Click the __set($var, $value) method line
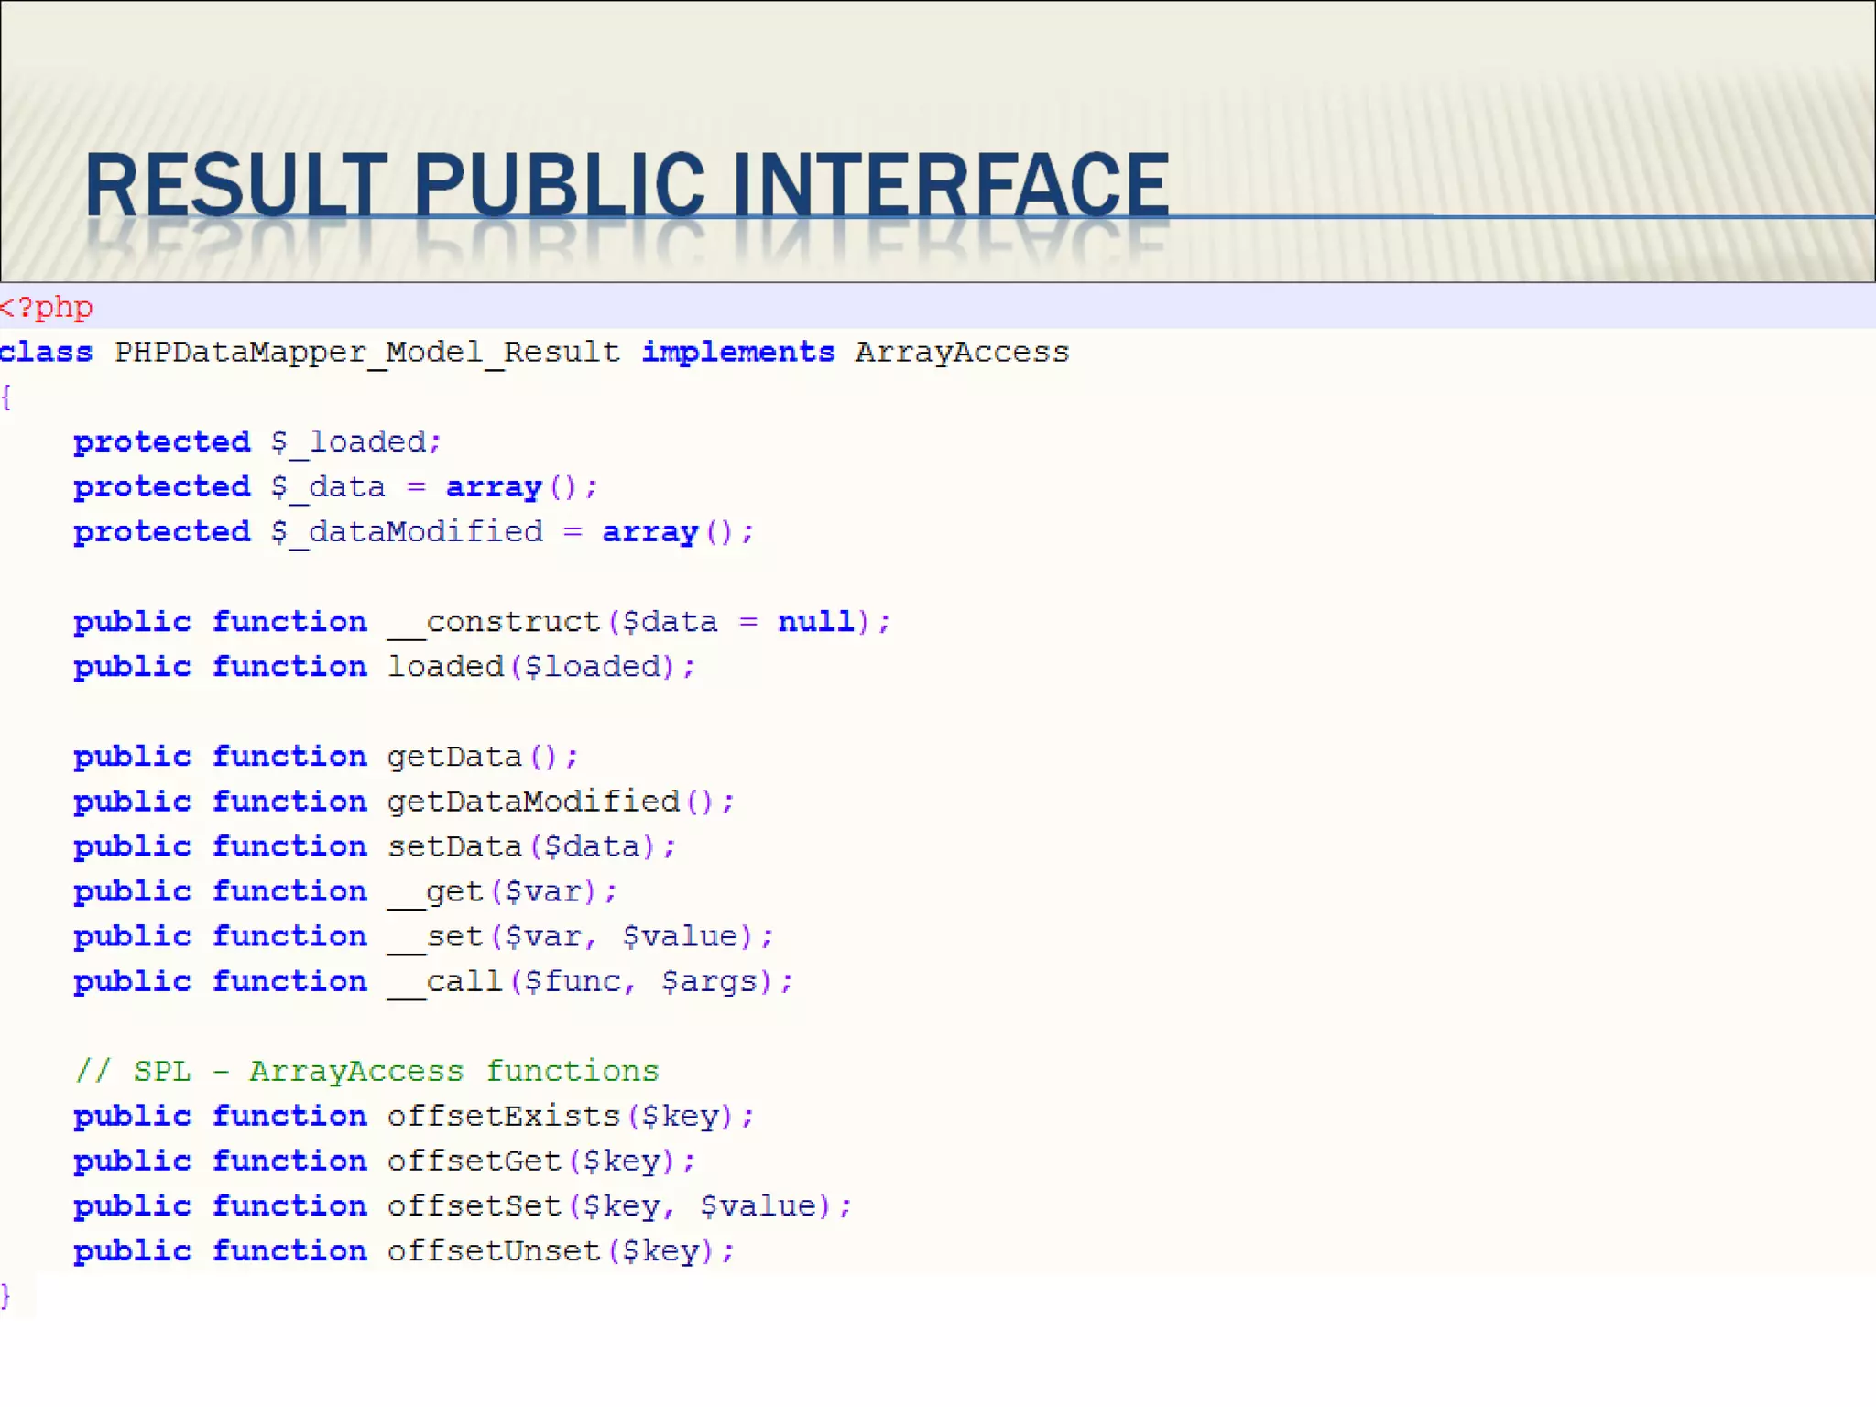This screenshot has width=1876, height=1407. point(424,936)
